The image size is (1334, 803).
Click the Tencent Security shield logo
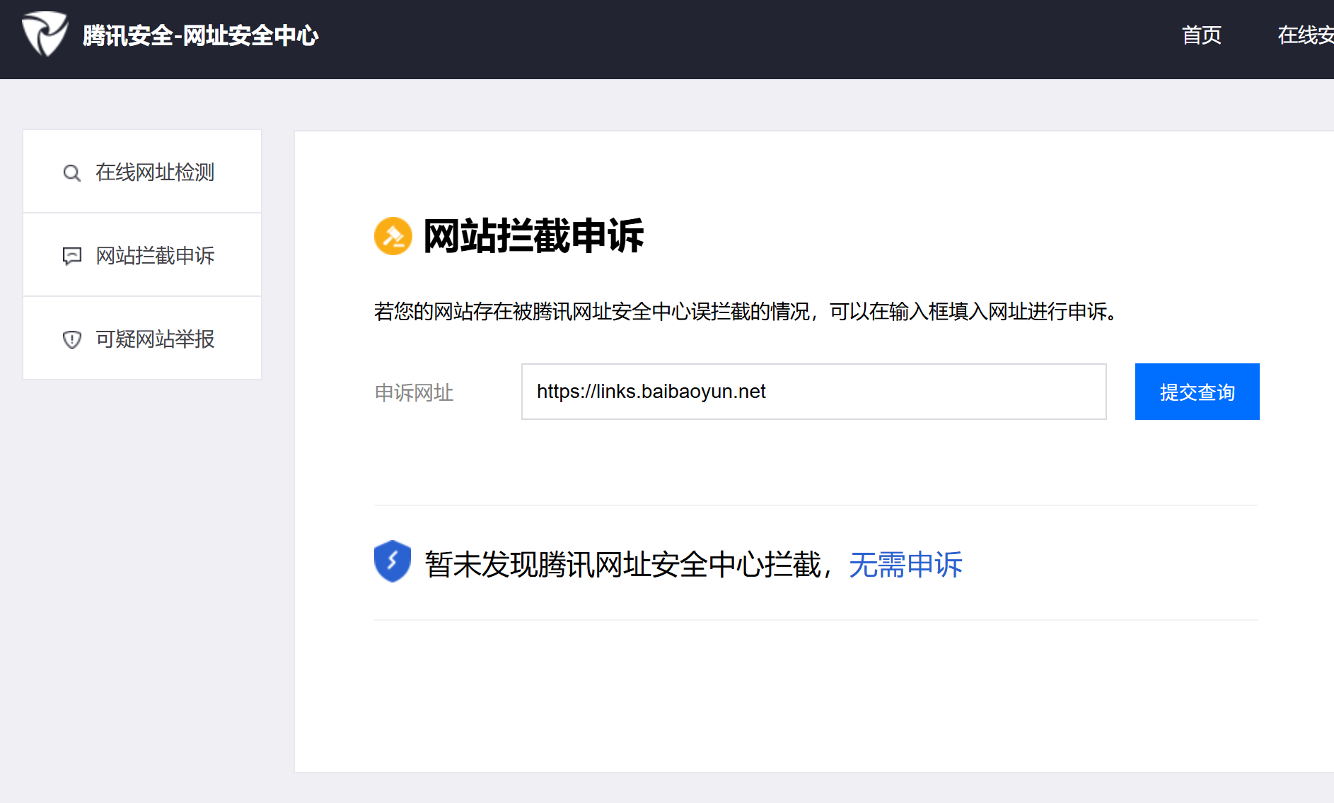[x=45, y=33]
